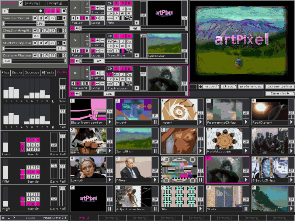Set random playback on selected third layer
Screen dimensions: 295x221
pyautogui.click(x=87, y=83)
